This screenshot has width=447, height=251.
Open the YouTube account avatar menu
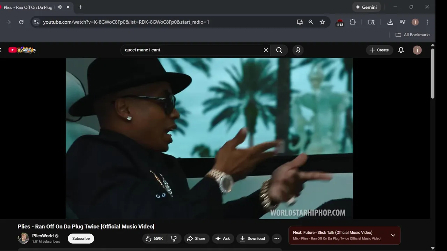point(417,50)
